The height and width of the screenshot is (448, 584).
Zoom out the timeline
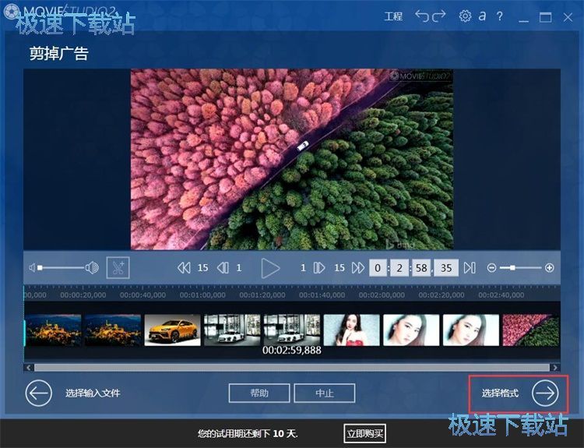point(491,267)
